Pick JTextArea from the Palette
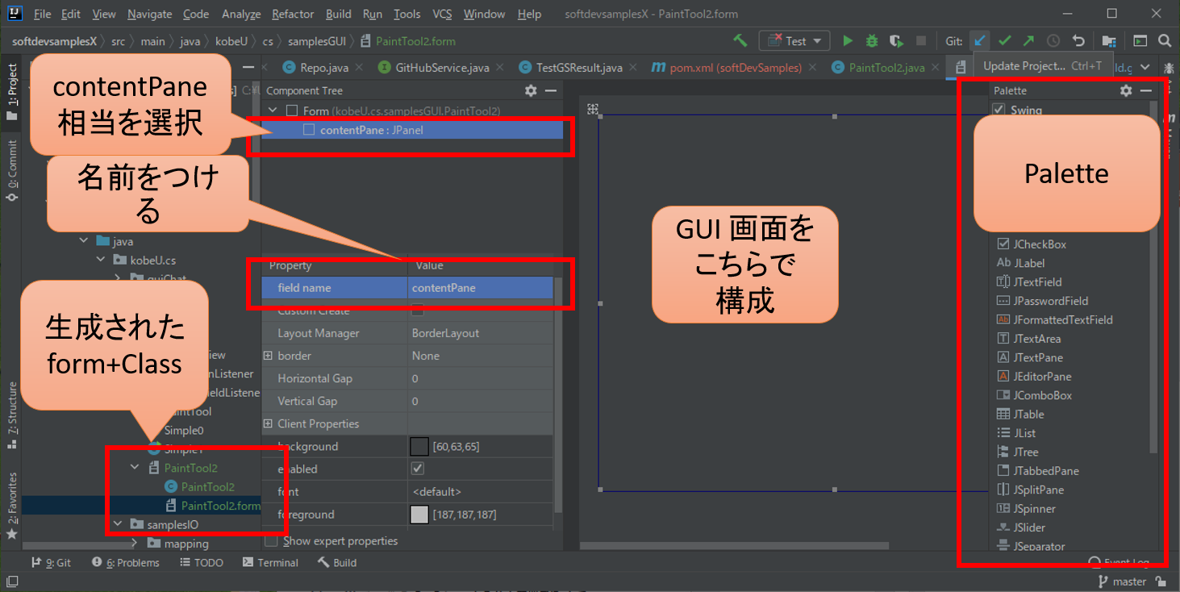1180x592 pixels. point(1037,339)
